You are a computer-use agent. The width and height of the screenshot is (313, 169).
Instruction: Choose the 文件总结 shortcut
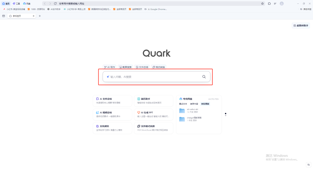click(142, 67)
